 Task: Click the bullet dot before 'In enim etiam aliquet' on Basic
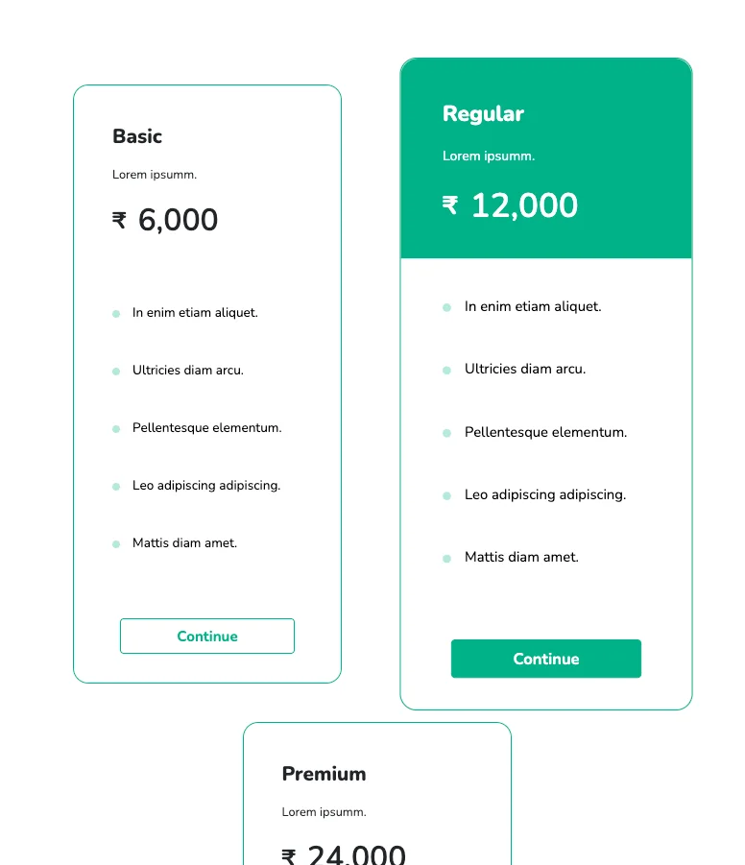tap(115, 312)
